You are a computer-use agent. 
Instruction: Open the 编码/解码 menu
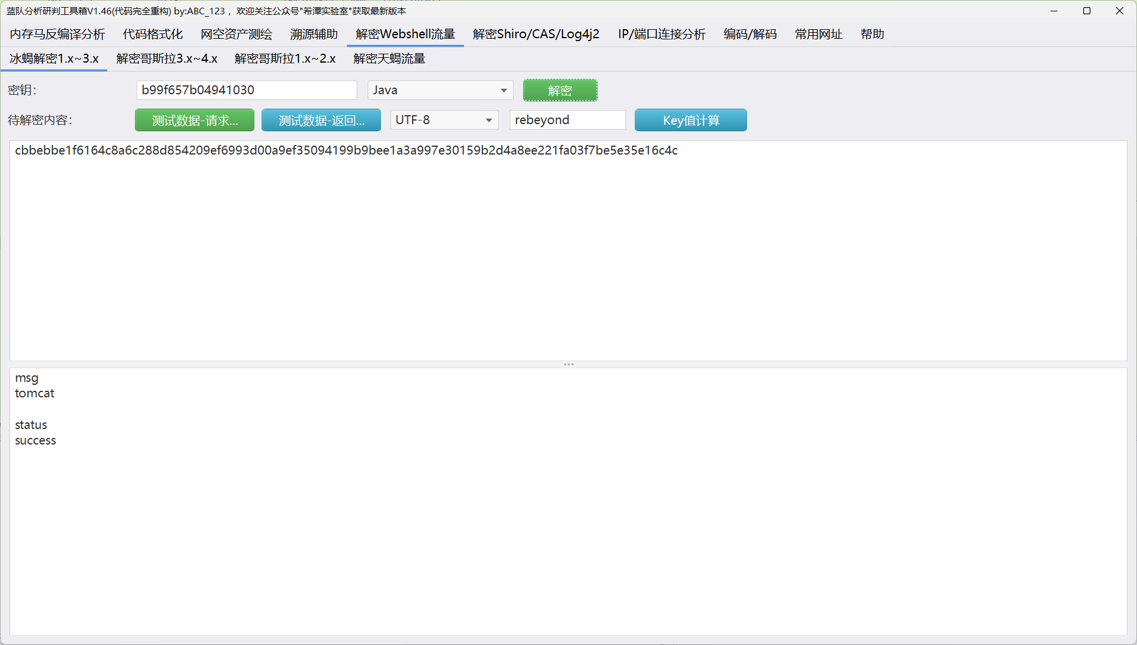[x=750, y=34]
